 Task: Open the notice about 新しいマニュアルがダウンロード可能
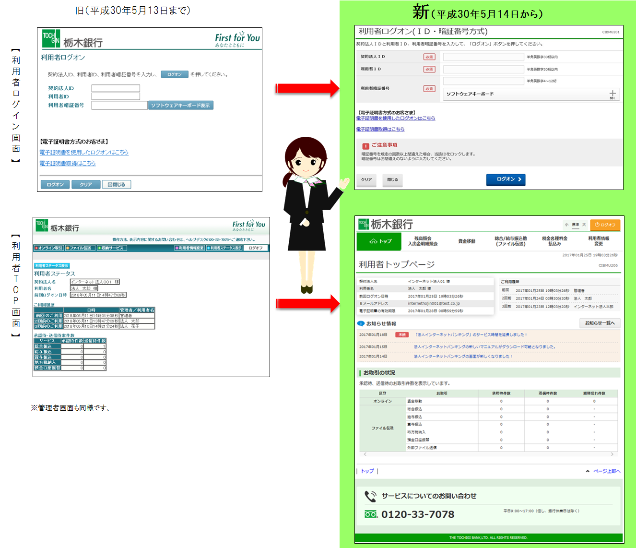coord(485,346)
